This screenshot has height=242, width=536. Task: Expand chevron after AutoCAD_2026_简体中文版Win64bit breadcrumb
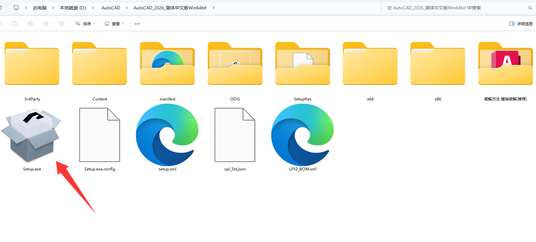pyautogui.click(x=214, y=8)
